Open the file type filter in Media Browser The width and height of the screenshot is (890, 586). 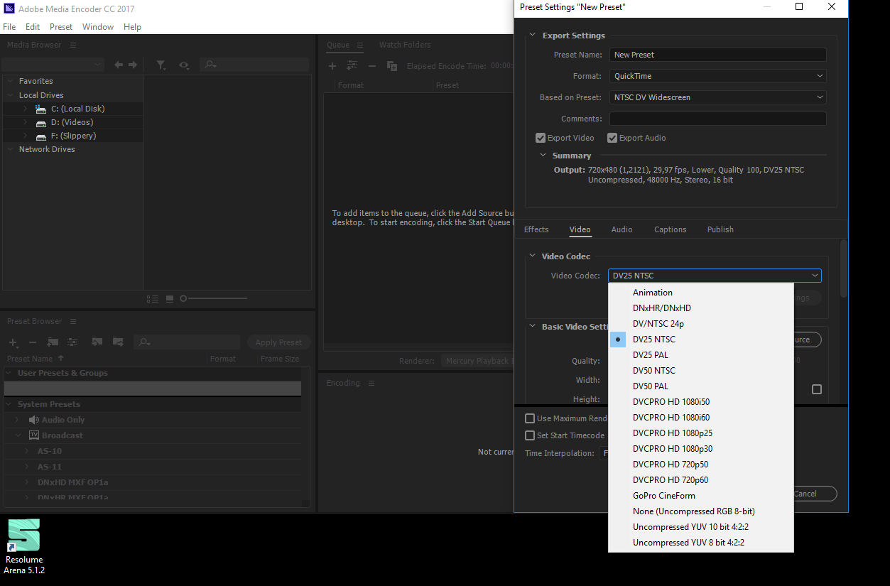161,65
